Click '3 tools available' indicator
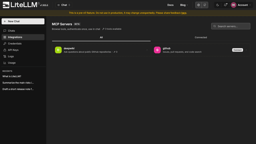Image resolution: width=256 pixels, height=144 pixels. [112, 29]
